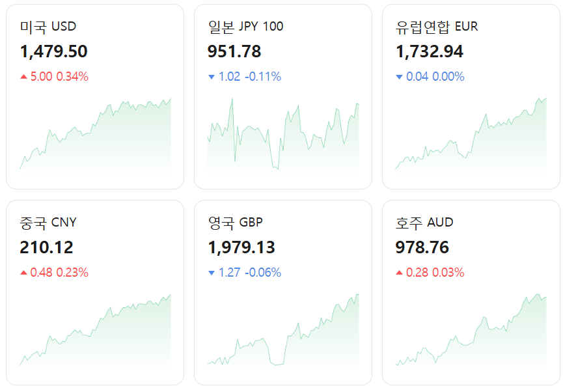
Task: Click the USD sparkline chart
Action: click(x=94, y=137)
